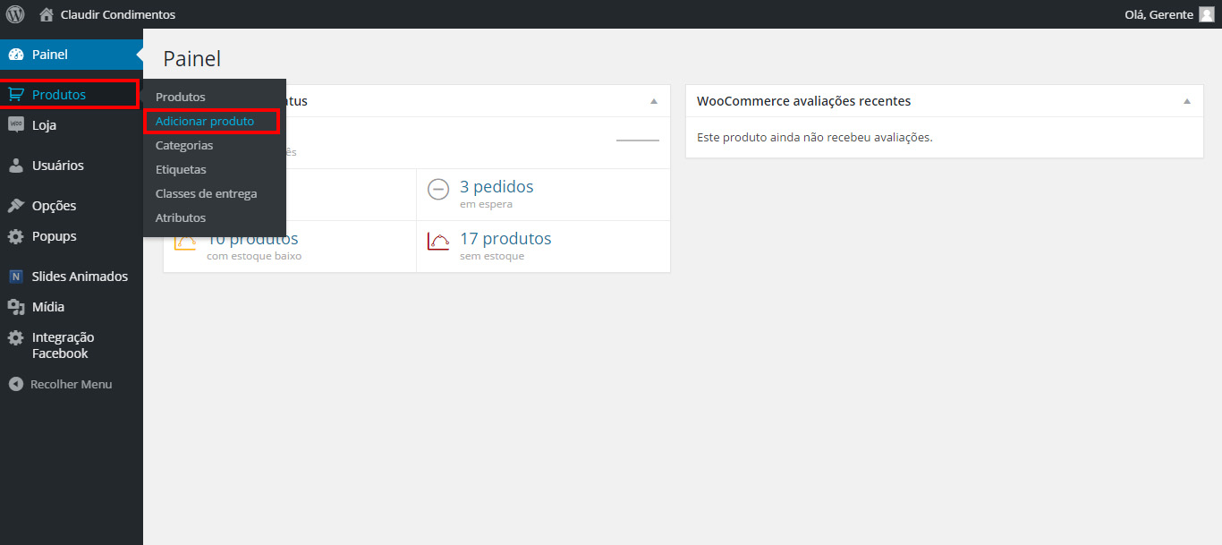Image resolution: width=1222 pixels, height=545 pixels.
Task: Open the user avatar in top bar
Action: (1206, 14)
